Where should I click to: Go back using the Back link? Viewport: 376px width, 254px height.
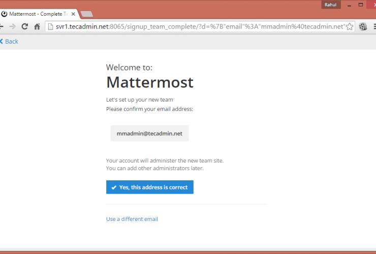coord(11,41)
